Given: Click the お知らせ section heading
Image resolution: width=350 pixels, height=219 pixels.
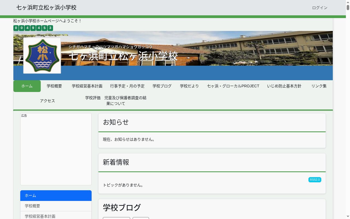Looking at the screenshot, I should click(116, 122).
